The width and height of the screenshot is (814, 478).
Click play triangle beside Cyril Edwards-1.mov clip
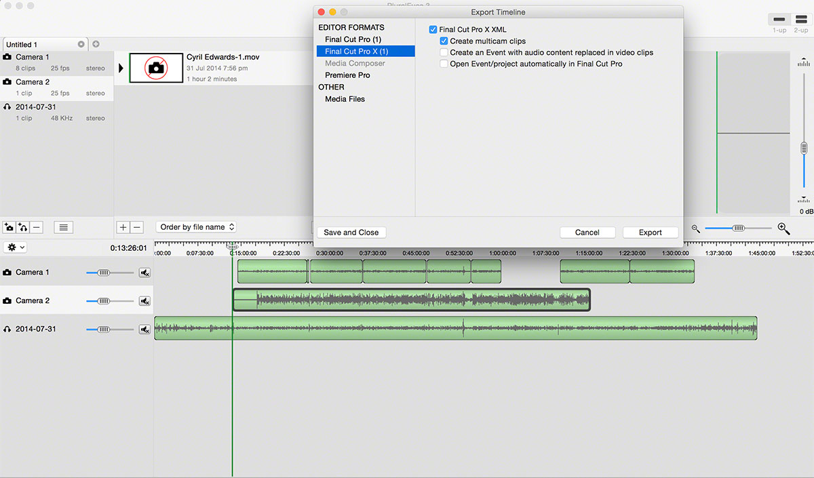121,68
